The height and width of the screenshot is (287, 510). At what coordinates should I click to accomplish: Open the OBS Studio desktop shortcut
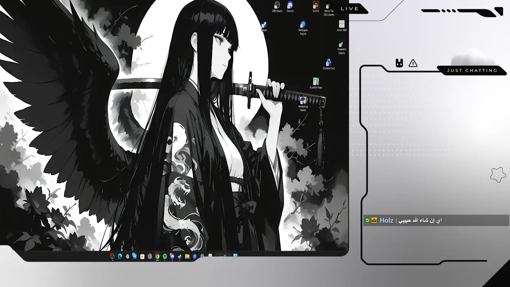click(277, 7)
